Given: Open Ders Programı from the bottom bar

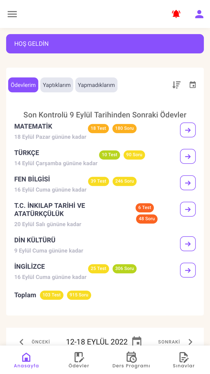Looking at the screenshot, I should (x=131, y=358).
